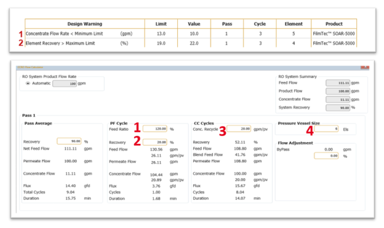Edit the Pressure Vessel Size Els field
Viewport: 384px width, 228px height.
pos(326,128)
